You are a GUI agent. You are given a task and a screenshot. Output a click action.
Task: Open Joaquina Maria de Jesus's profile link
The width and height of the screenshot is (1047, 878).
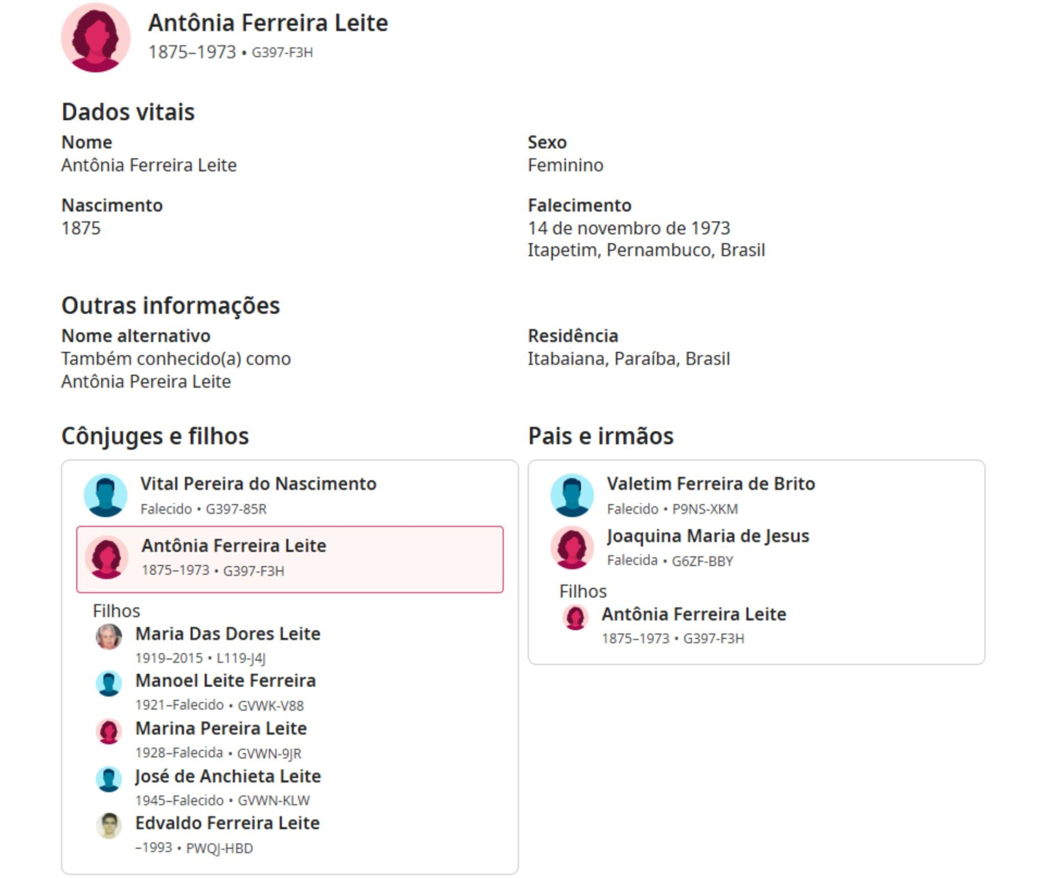click(x=708, y=536)
